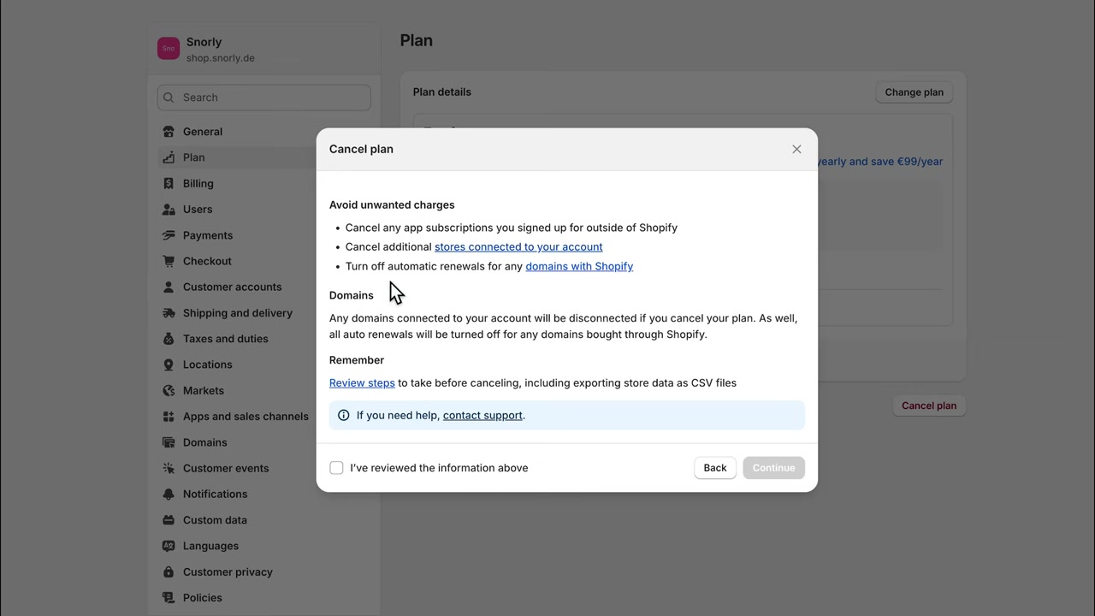Viewport: 1095px width, 616px height.
Task: Click the Plan chart icon in sidebar
Action: point(169,157)
